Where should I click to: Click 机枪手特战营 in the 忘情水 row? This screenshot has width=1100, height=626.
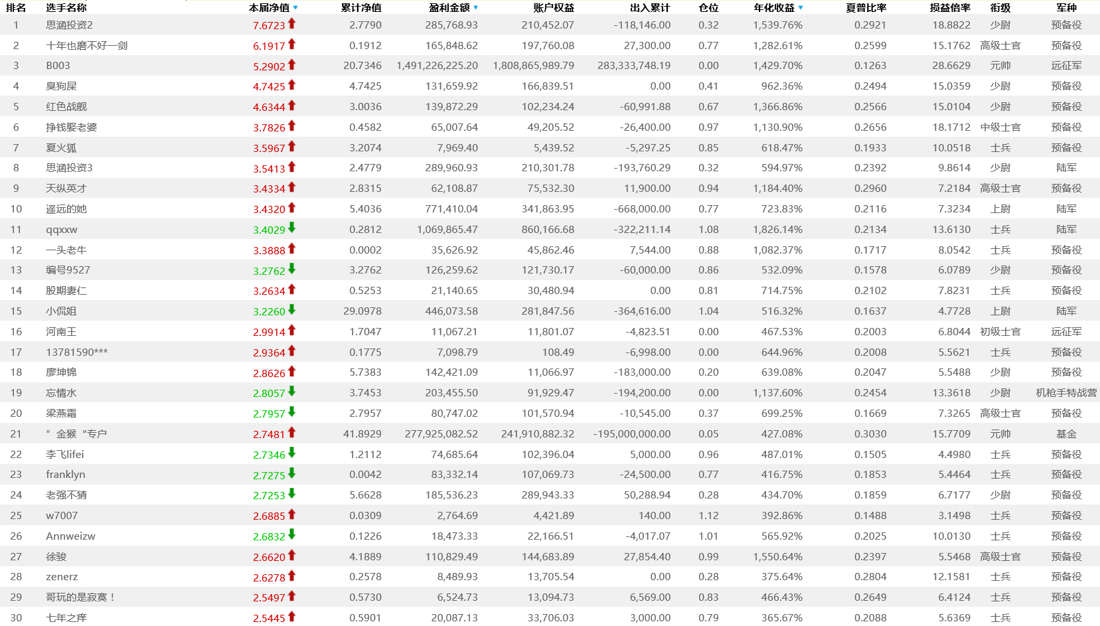click(x=1067, y=393)
